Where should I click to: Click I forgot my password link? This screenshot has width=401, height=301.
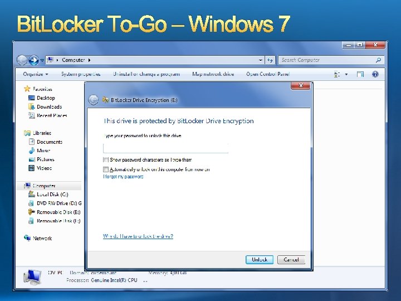point(123,177)
